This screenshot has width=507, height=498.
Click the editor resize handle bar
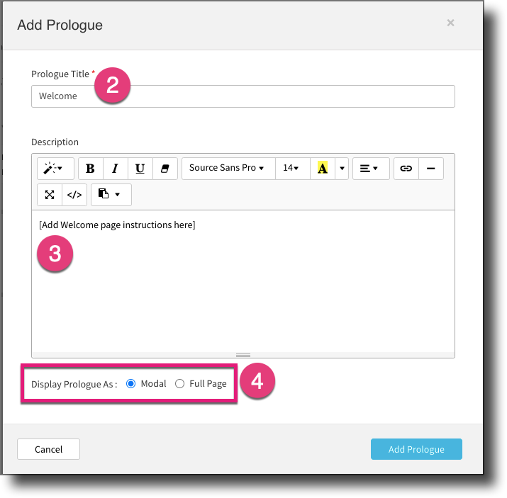click(243, 355)
